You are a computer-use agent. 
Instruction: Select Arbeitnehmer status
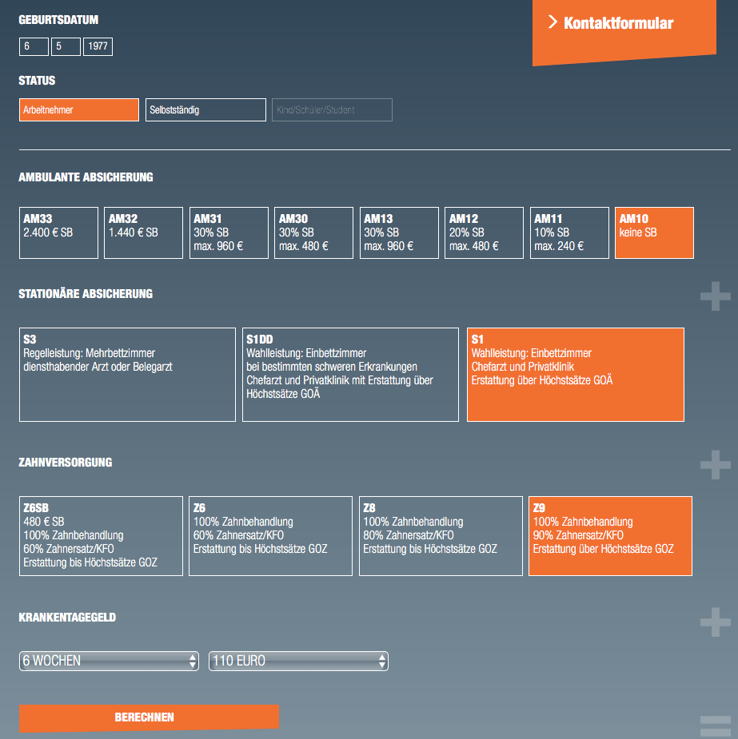coord(78,109)
